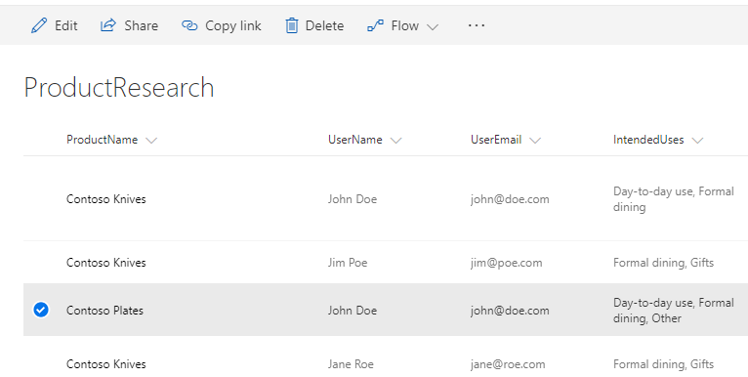Click John Doe in Contoso Plates row
Screen dimensions: 748x377
pos(353,311)
